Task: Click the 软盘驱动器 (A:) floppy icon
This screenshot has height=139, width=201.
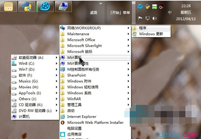Action: (14, 58)
